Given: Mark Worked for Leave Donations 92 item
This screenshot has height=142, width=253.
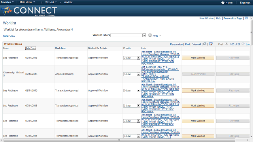Looking at the screenshot, I should coord(198,58).
